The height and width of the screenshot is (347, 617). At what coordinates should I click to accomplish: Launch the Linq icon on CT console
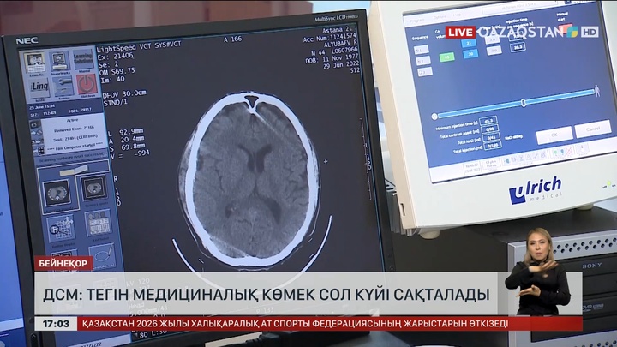(39, 87)
